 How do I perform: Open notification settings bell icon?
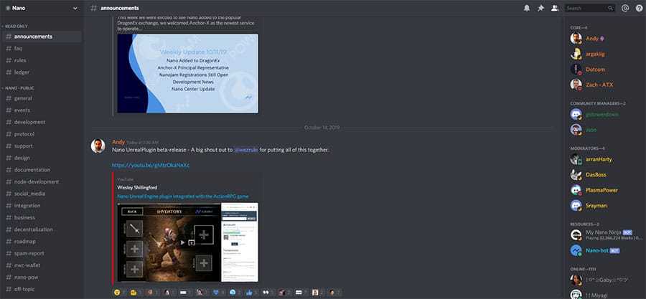click(527, 8)
